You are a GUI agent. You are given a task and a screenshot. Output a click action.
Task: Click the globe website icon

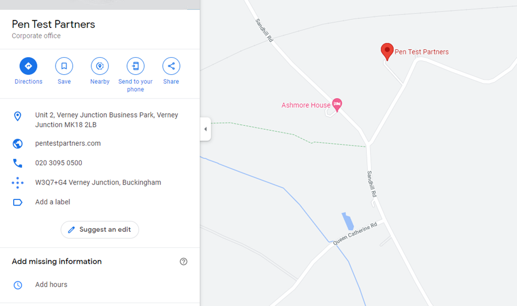pyautogui.click(x=18, y=143)
